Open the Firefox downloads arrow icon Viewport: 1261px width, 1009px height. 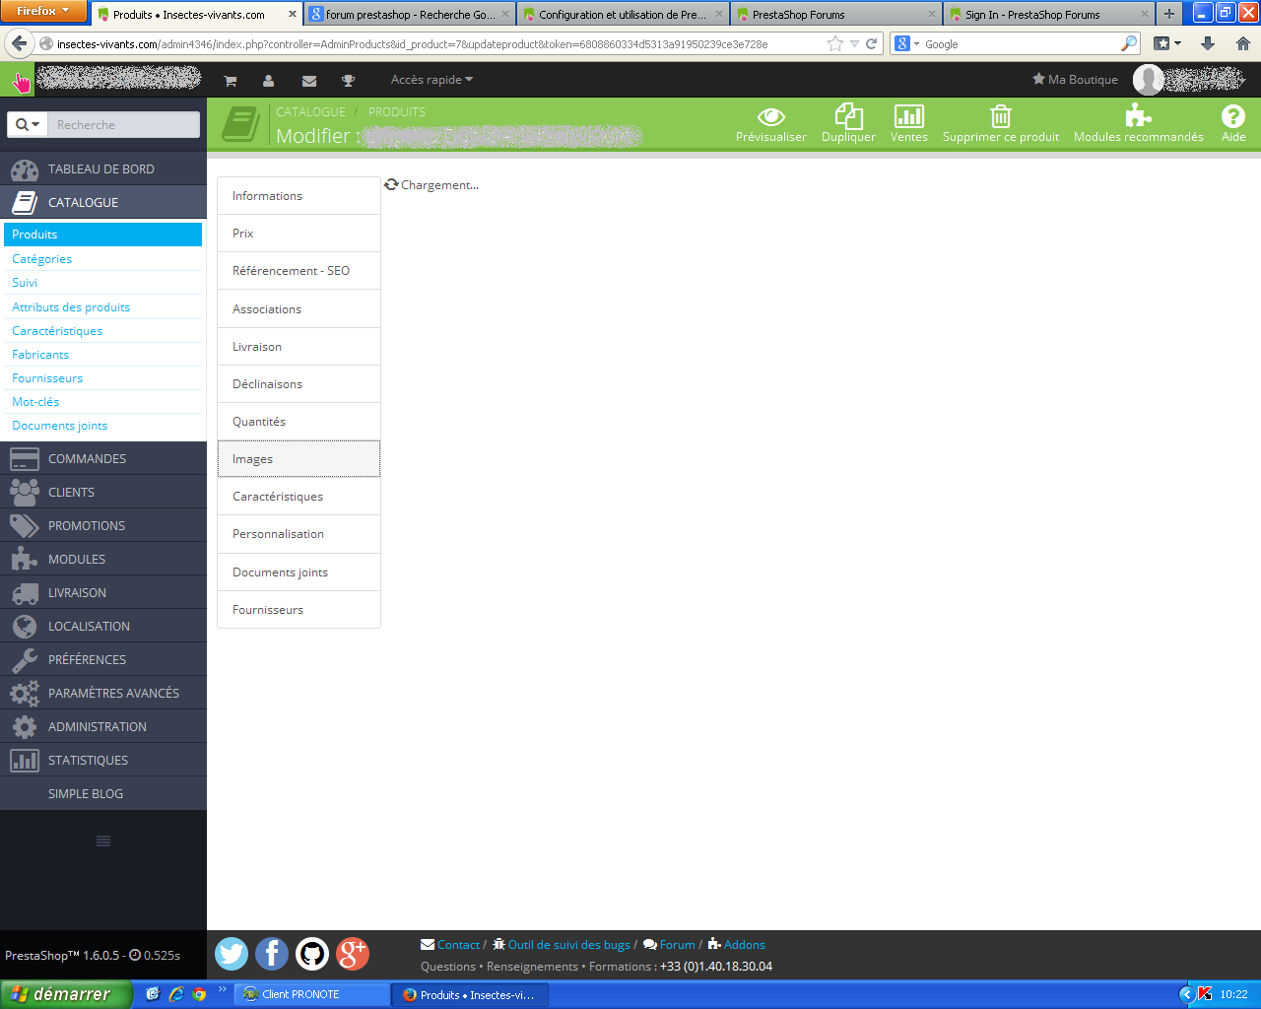pyautogui.click(x=1208, y=43)
